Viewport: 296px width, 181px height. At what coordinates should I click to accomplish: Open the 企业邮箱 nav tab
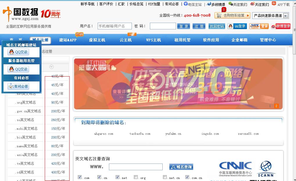[239, 40]
